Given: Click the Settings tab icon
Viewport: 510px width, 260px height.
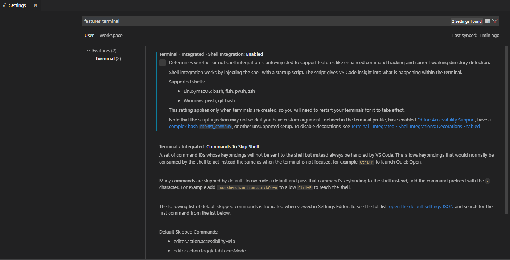Looking at the screenshot, I should [x=5, y=5].
